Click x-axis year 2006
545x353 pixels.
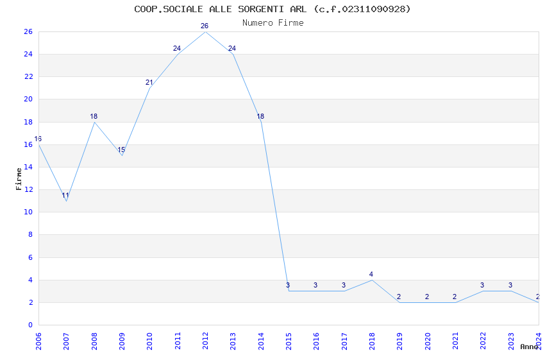click(x=38, y=341)
